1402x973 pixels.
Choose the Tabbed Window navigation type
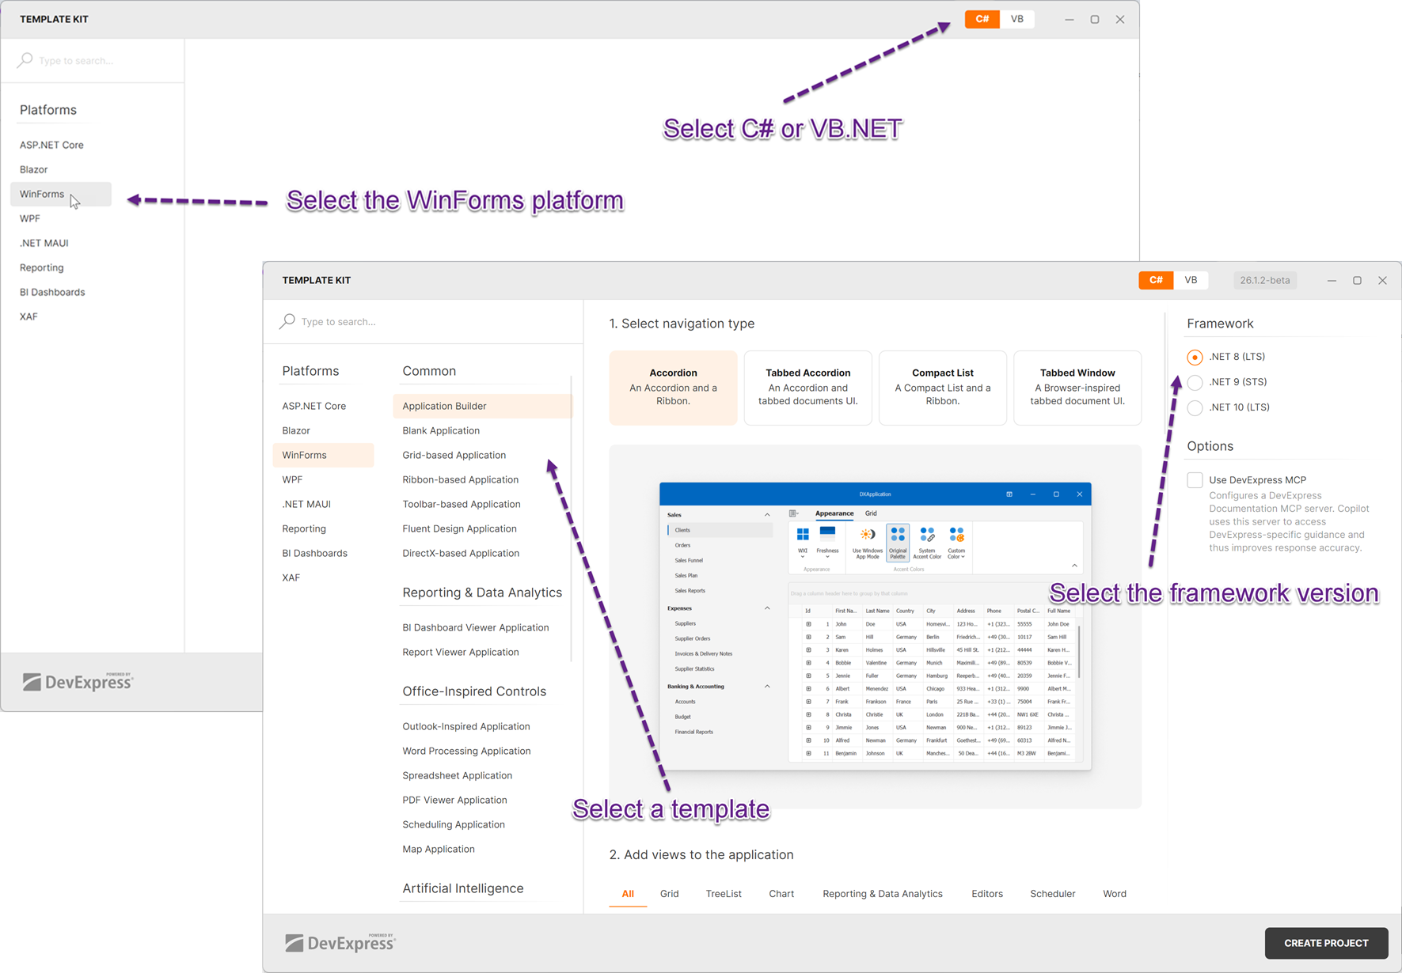(1077, 388)
